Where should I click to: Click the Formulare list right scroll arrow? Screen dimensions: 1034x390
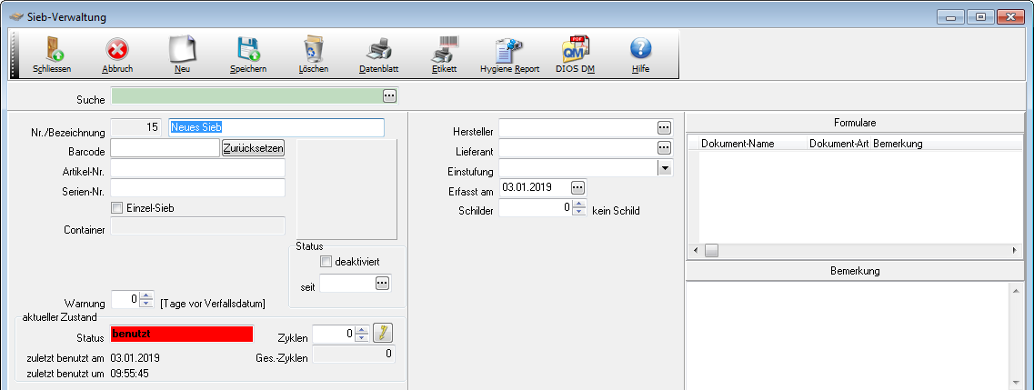tap(1015, 251)
